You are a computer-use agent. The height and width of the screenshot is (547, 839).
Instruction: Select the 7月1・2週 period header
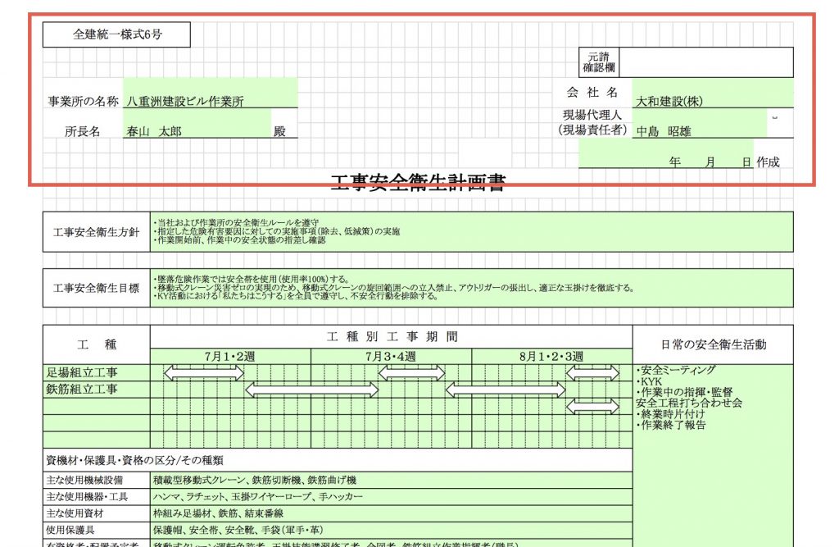(x=230, y=356)
